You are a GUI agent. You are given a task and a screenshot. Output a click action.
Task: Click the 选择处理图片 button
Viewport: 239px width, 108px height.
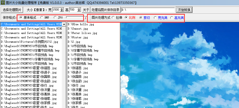tap(12, 10)
